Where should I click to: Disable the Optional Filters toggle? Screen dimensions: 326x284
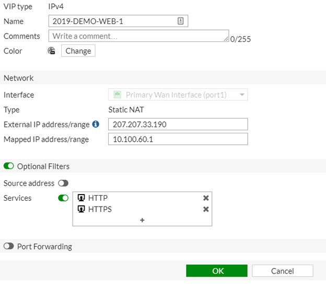(9, 166)
